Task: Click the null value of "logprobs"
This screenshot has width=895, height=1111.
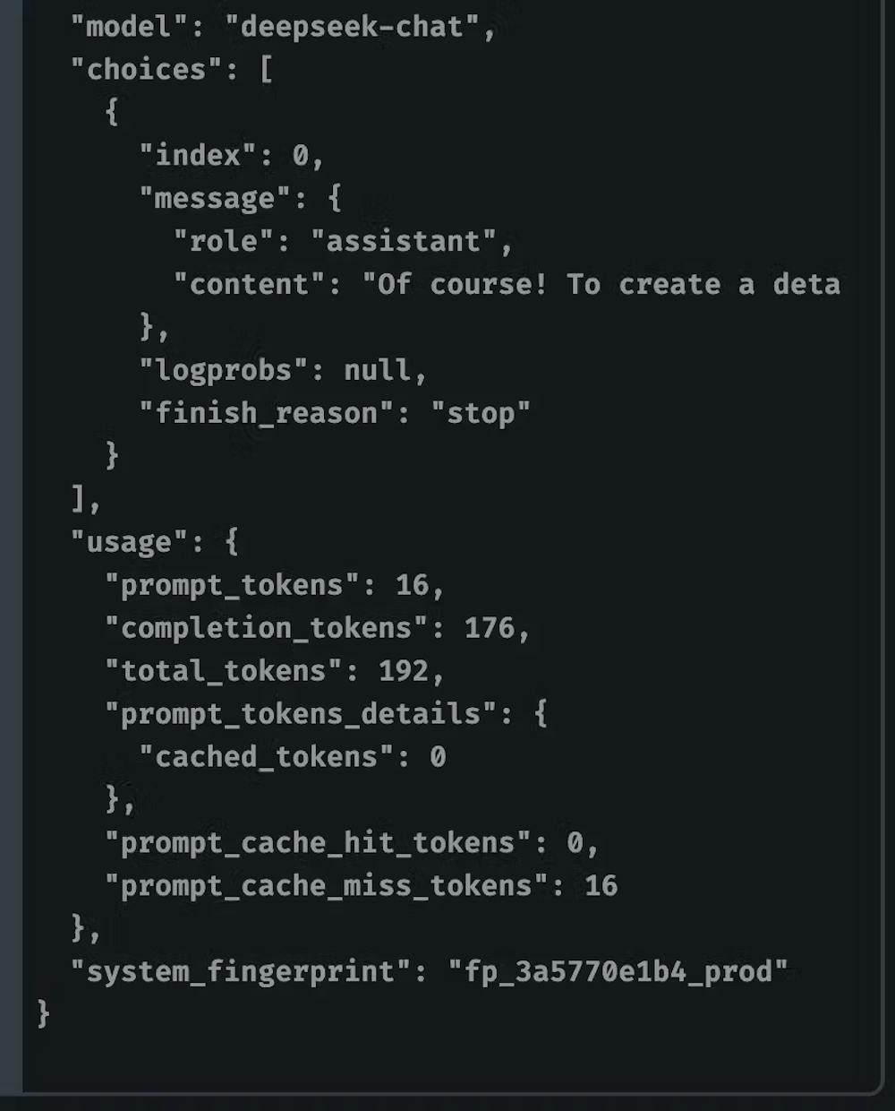Action: [x=377, y=371]
